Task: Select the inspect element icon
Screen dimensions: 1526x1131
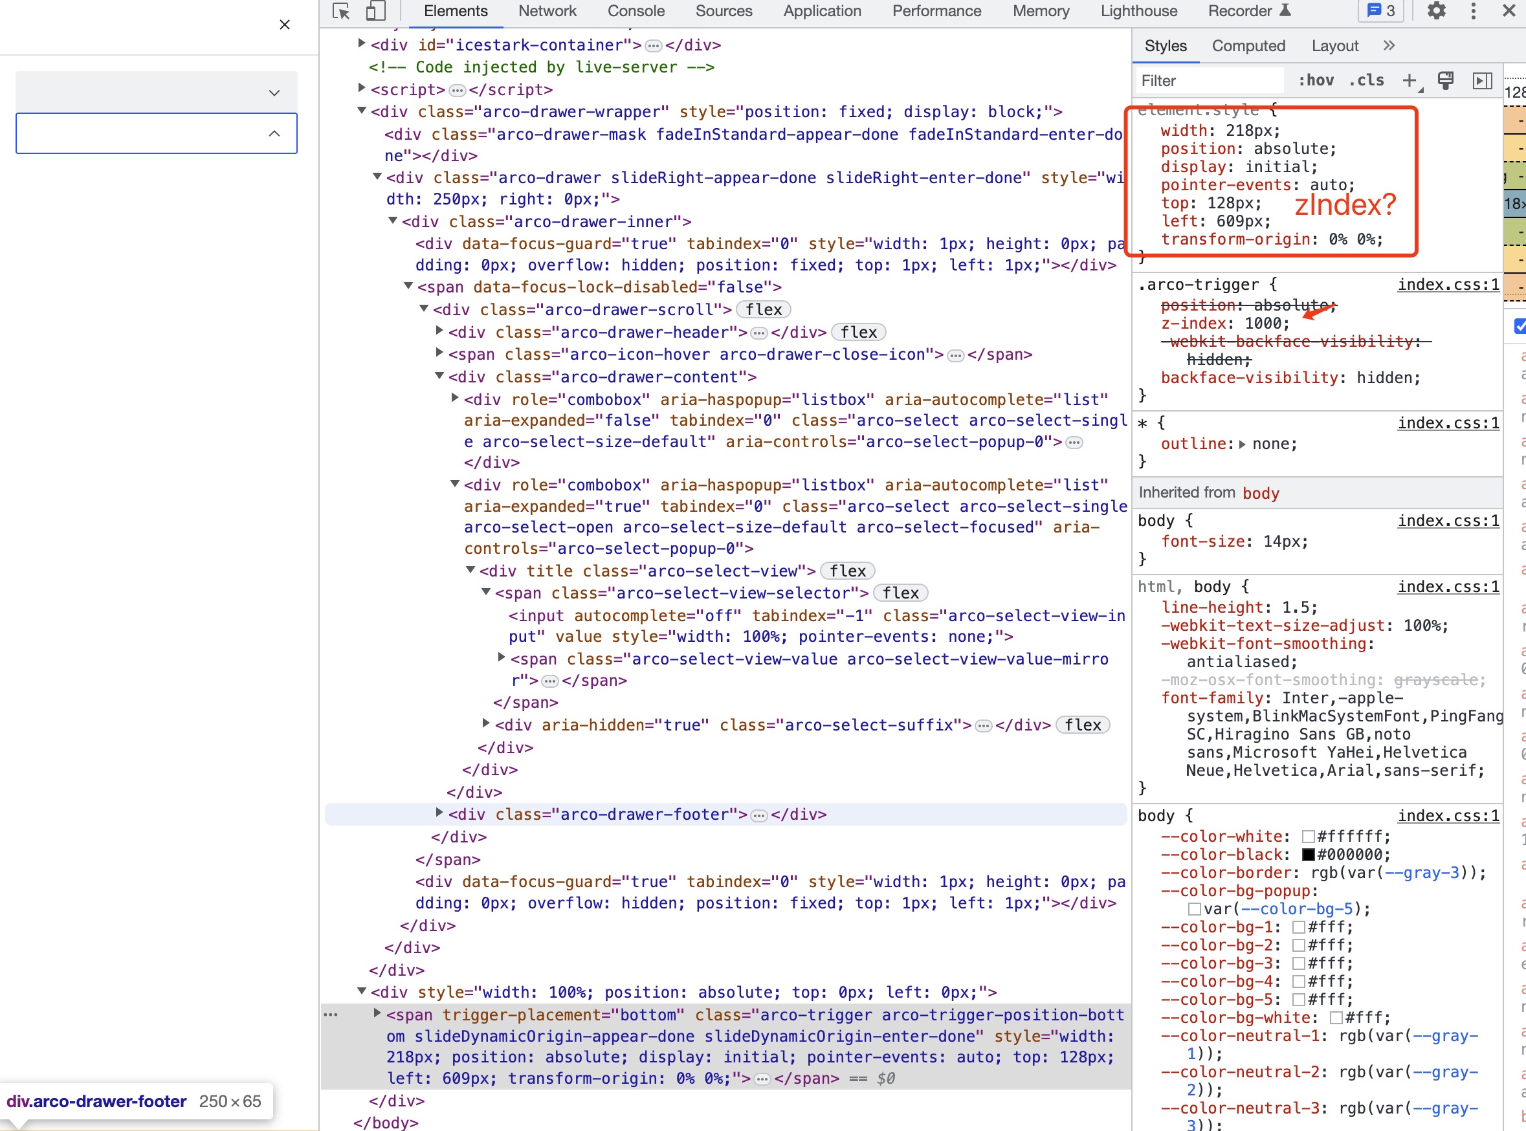Action: [x=340, y=12]
